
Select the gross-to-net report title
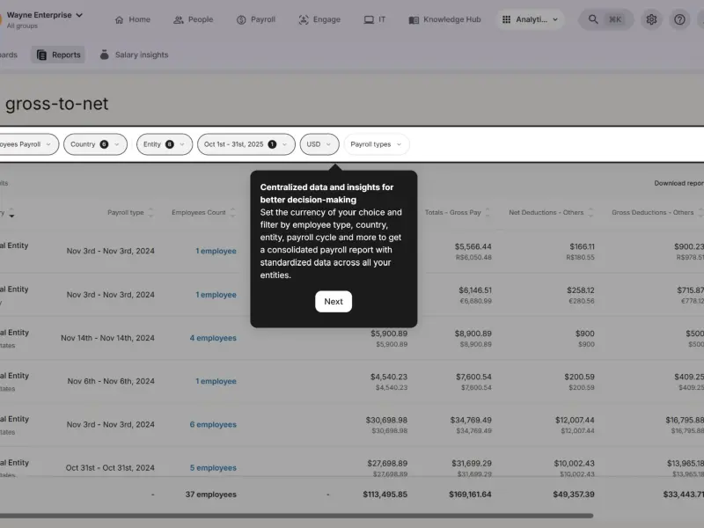click(56, 104)
